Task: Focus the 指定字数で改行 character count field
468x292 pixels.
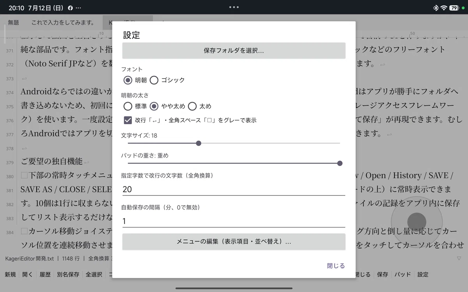Action: point(234,189)
